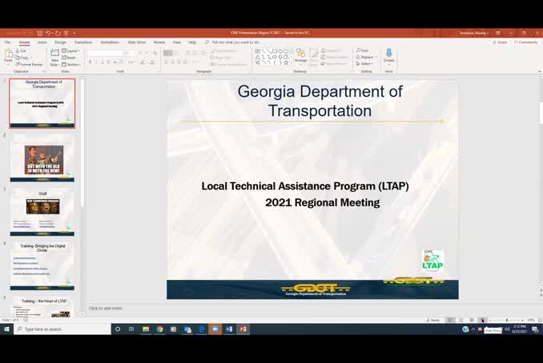Switch to Normal view in status bar
Viewport: 543px width, 363px height.
point(450,320)
